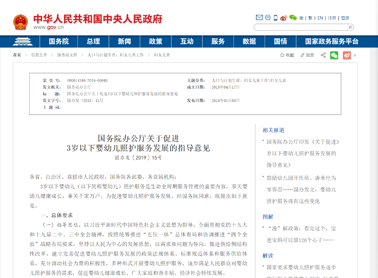Click the 相关报道 section heading

click(273, 130)
